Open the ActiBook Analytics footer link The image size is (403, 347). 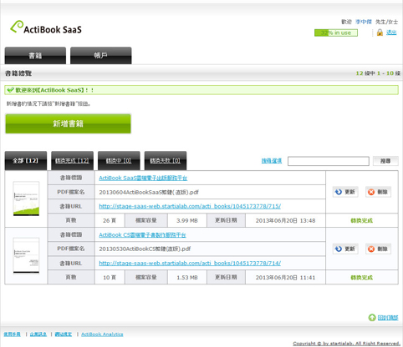pos(102,334)
